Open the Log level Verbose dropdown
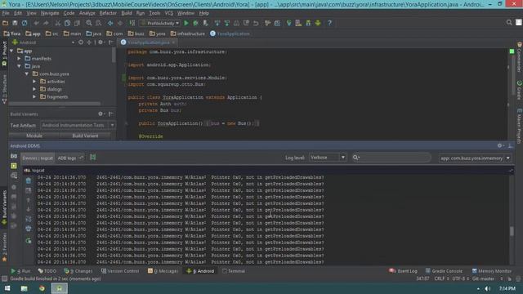The width and height of the screenshot is (523, 294). click(x=328, y=158)
